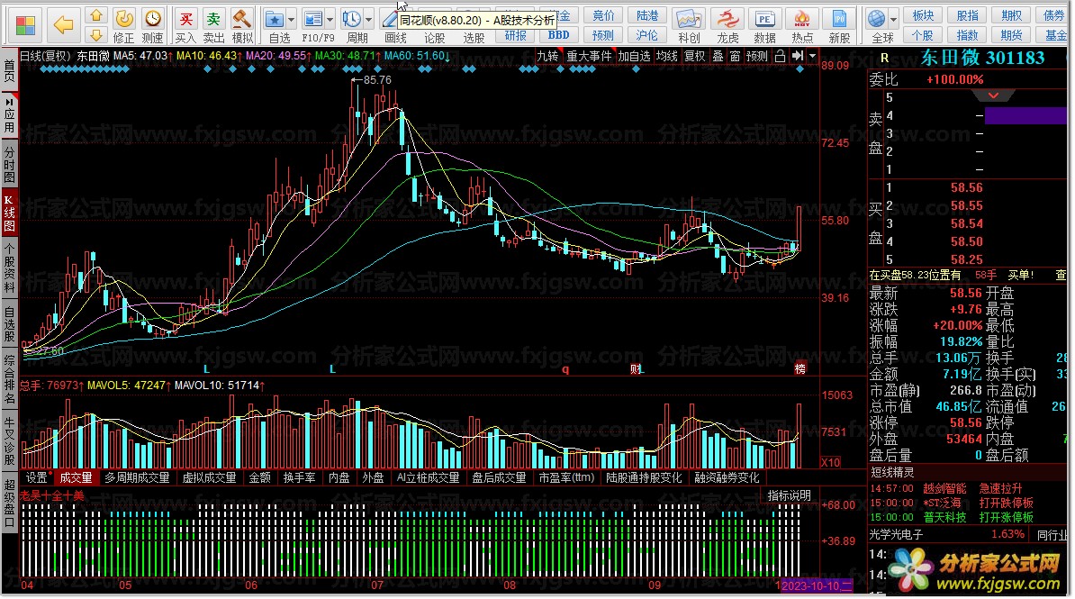Open the F10/F9 dropdown arrow
Image resolution: width=1075 pixels, height=599 pixels.
click(x=330, y=19)
